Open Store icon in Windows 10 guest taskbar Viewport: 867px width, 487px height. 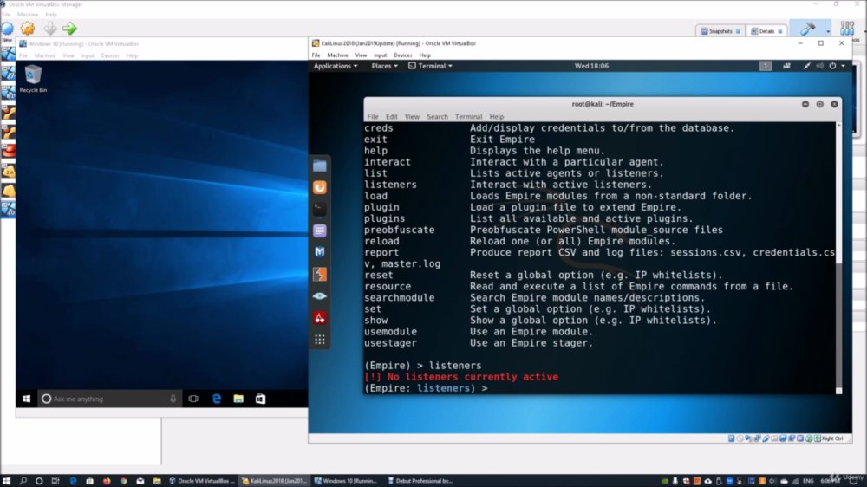coord(260,399)
